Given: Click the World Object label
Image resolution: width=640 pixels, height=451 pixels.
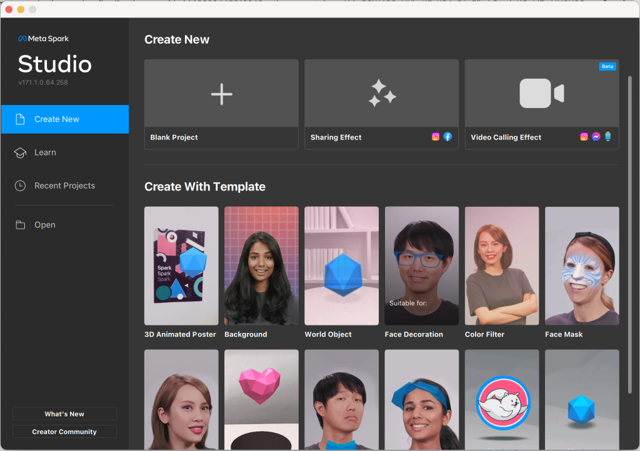Looking at the screenshot, I should pyautogui.click(x=328, y=334).
